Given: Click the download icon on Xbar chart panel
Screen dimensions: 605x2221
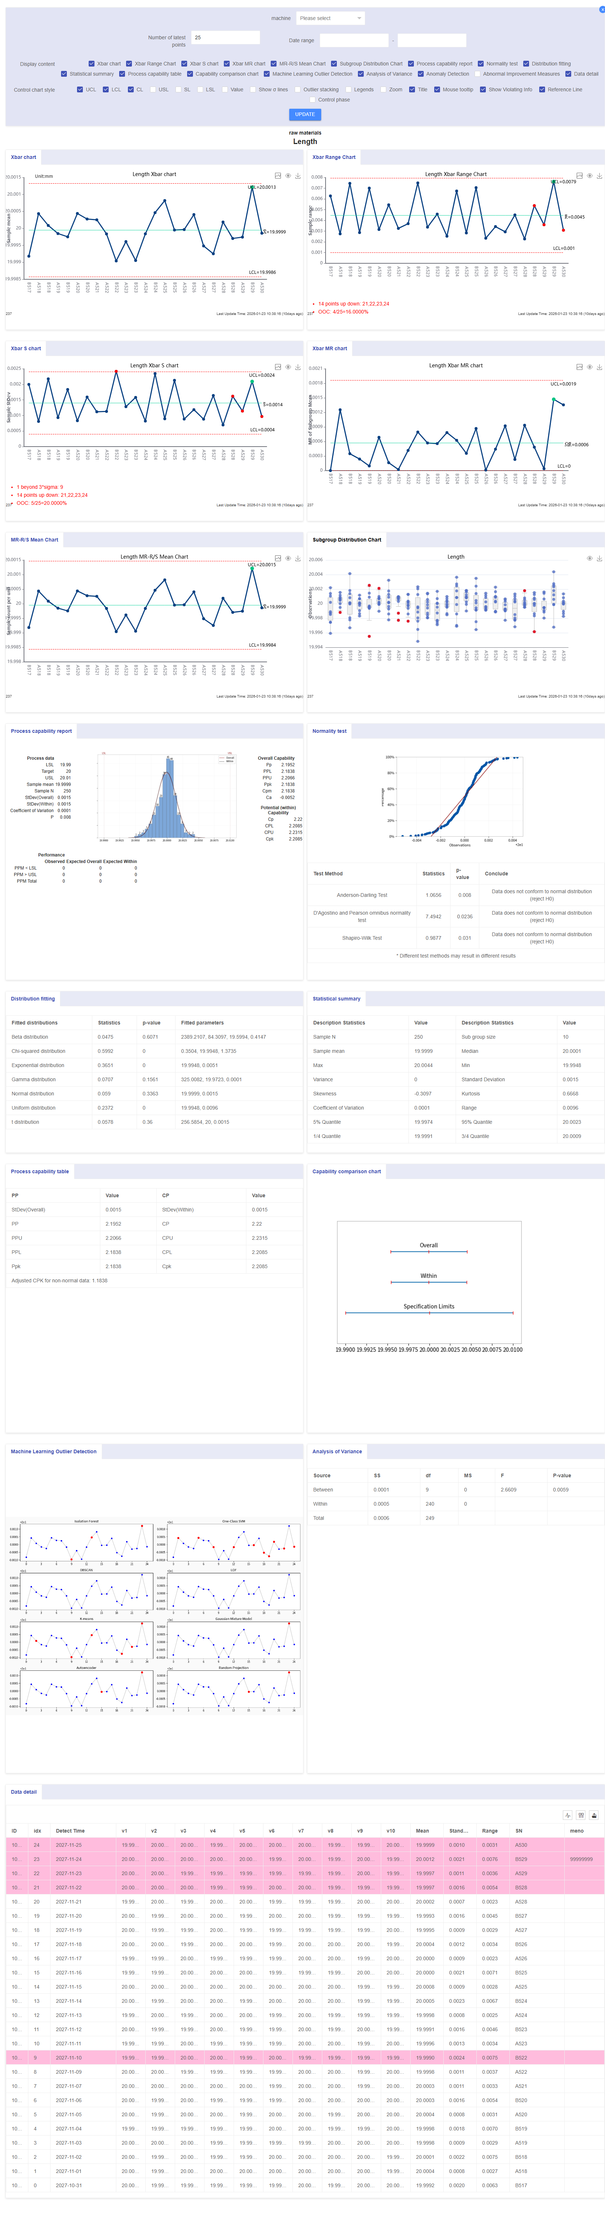Looking at the screenshot, I should click(298, 176).
